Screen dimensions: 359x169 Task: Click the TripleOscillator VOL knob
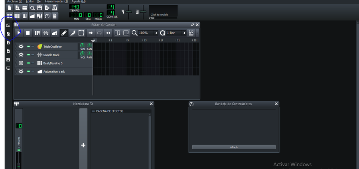[x=83, y=45]
